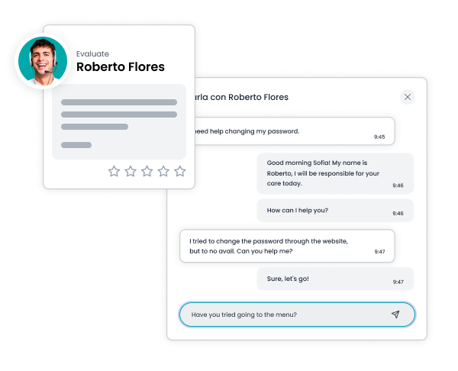Click the 'Roberto Flores' name heading
Viewport: 458px width, 371px height.
[121, 67]
